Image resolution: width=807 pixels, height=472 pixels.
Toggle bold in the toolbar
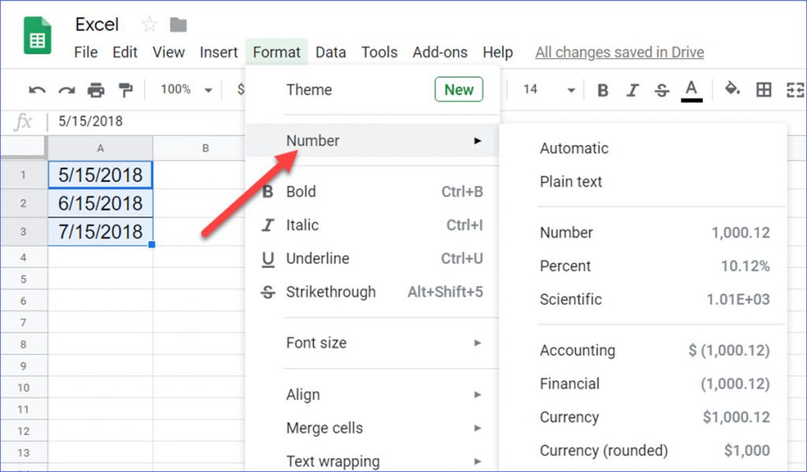coord(603,91)
